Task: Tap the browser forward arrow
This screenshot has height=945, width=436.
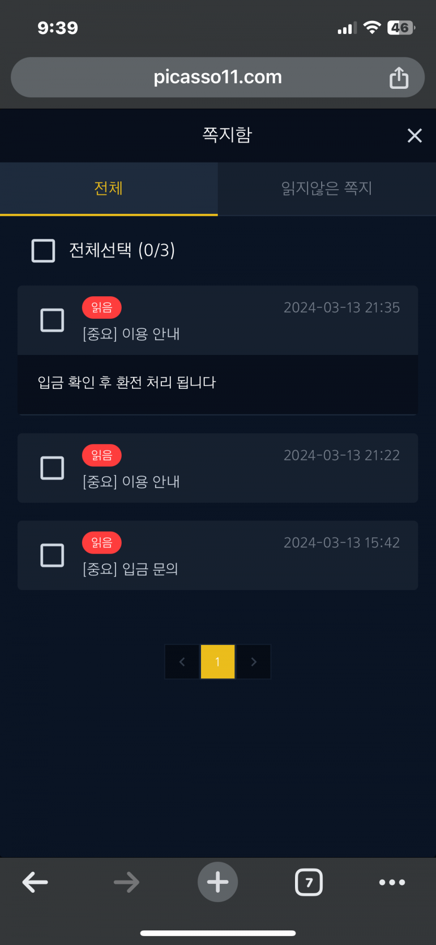Action: 126,882
